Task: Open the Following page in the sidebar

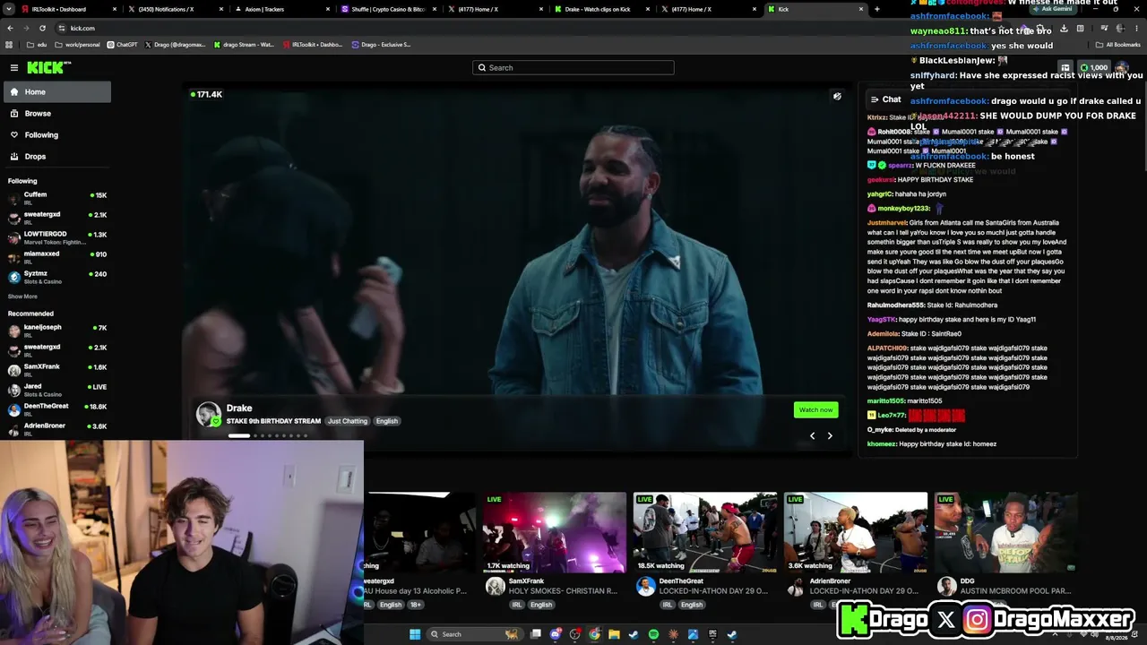Action: [x=57, y=134]
